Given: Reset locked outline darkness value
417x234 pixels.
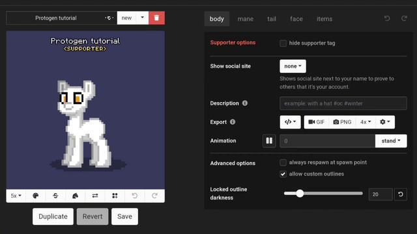Looking at the screenshot, I should click(x=401, y=194).
